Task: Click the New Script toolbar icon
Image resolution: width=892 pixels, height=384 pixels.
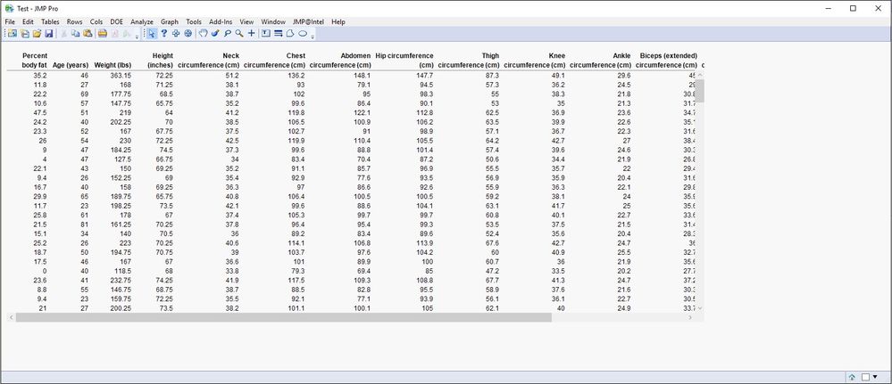Action: click(24, 34)
